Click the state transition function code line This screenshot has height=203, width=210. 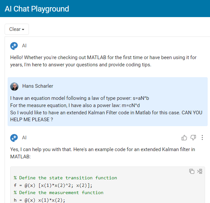click(x=53, y=185)
